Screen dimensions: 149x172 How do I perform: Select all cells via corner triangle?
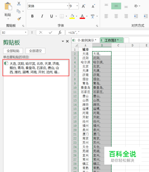75,45
